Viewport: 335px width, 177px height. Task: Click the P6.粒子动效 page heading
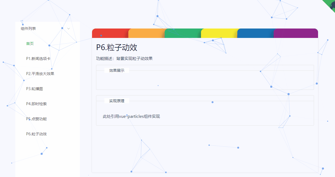pyautogui.click(x=117, y=47)
